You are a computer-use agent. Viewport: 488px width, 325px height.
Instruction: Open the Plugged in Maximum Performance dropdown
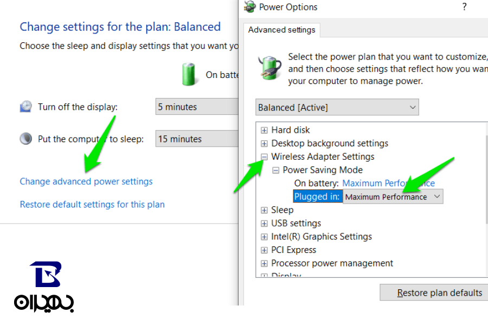pos(393,197)
